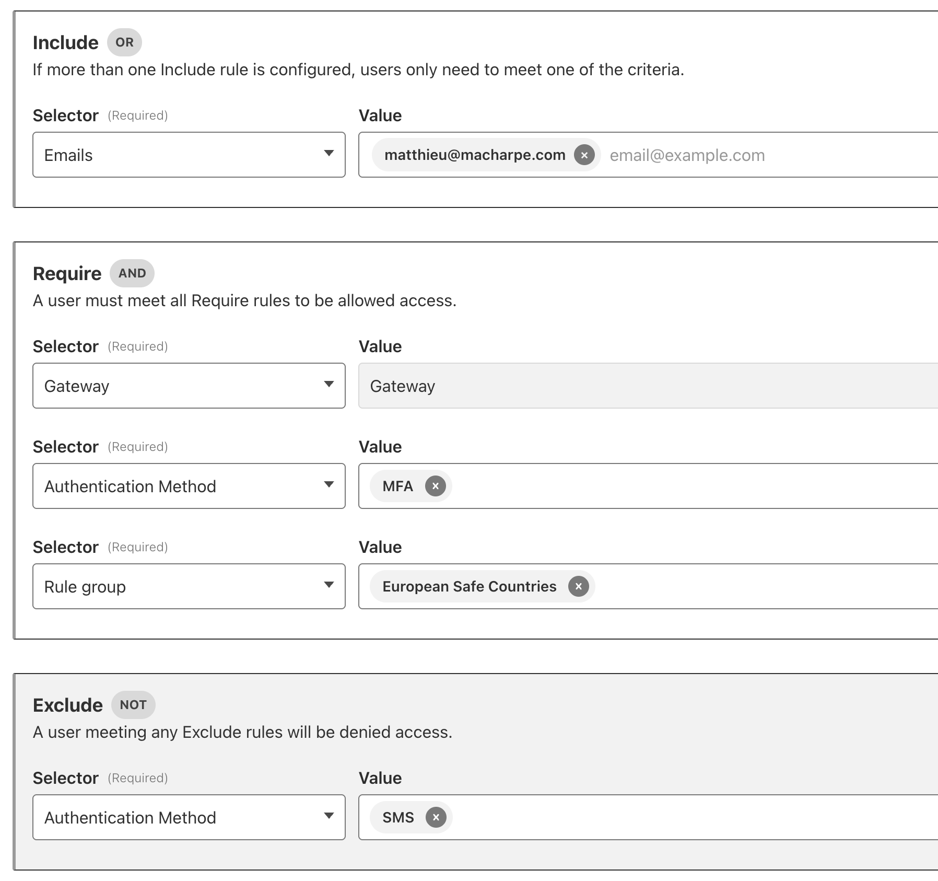Click the SMS chip label
938x881 pixels.
point(398,817)
